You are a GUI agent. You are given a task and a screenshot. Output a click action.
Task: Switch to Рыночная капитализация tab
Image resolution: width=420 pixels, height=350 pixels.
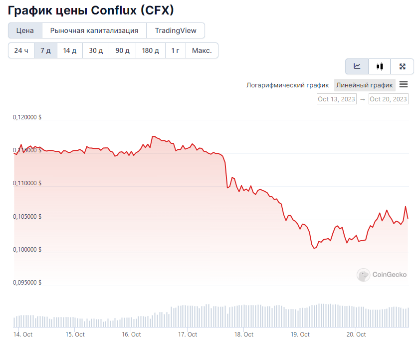tap(94, 30)
